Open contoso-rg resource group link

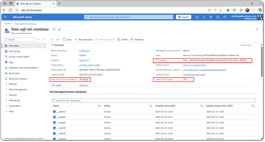click(85, 51)
